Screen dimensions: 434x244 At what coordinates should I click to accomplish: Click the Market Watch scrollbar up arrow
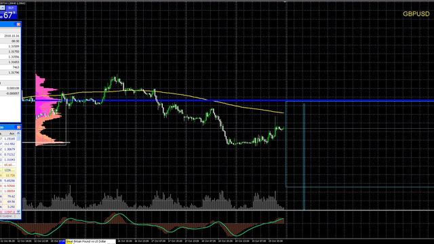tap(18, 134)
